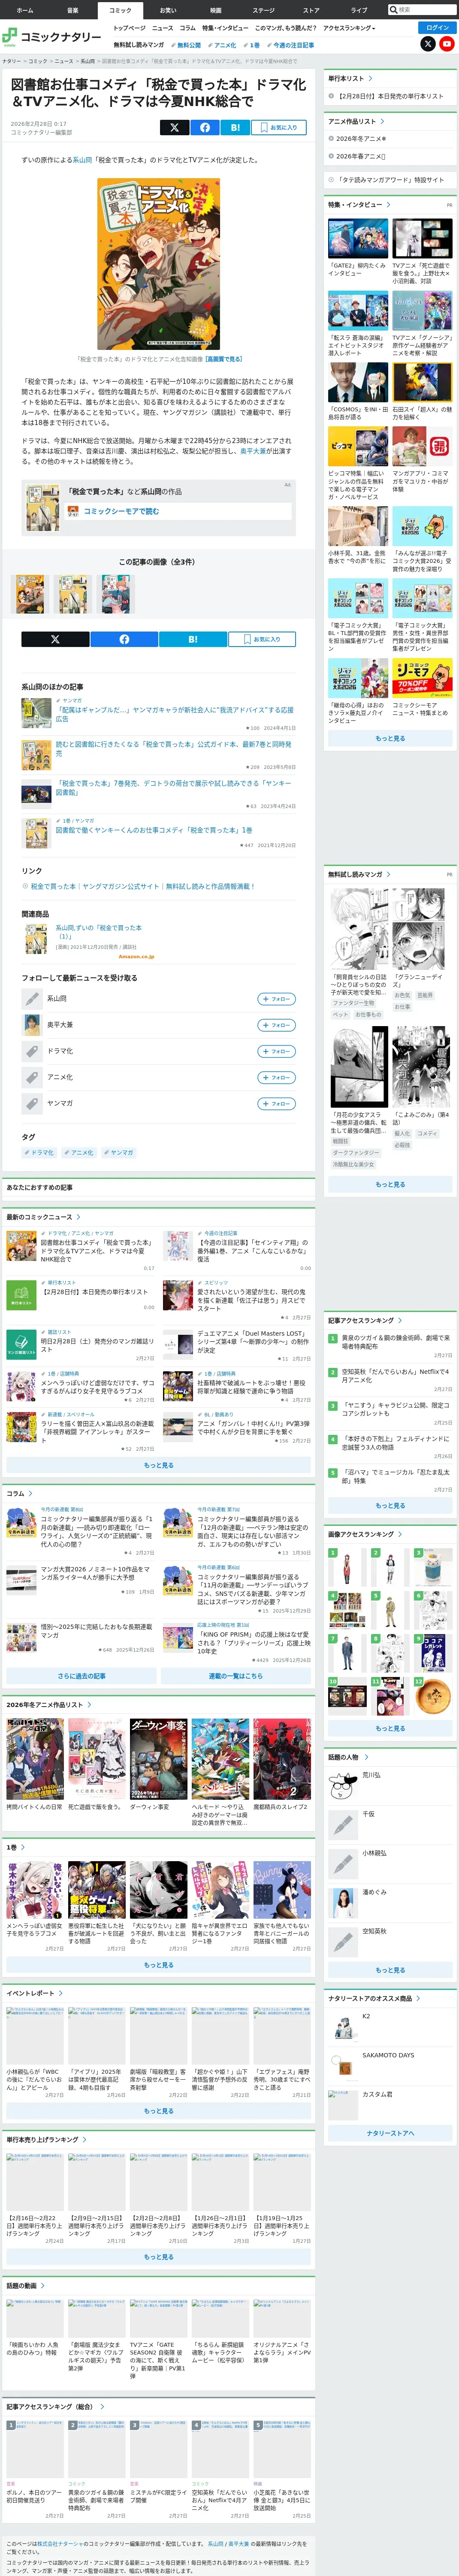The width and height of the screenshot is (459, 2576).
Task: Switch to the お笑い tab
Action: (x=168, y=10)
